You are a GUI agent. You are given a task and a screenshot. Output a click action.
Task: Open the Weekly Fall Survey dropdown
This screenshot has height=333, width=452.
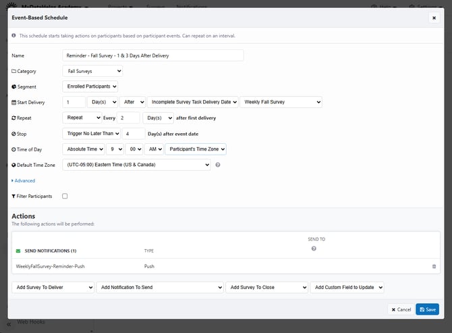click(x=281, y=102)
